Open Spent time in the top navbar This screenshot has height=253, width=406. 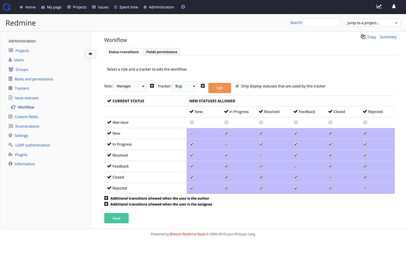126,7
